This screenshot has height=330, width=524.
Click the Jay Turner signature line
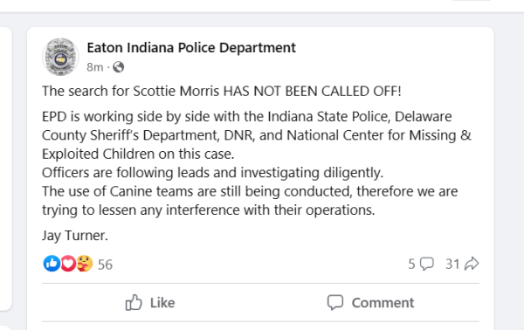tap(75, 236)
